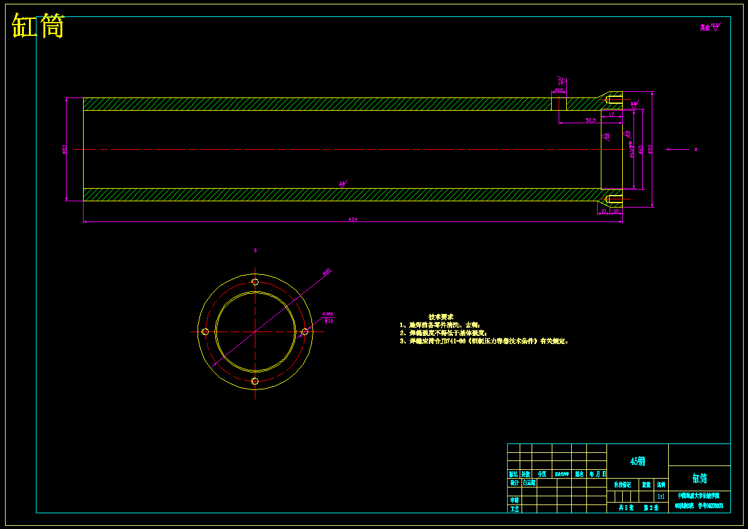Pick the 50.9 horizontal dimension text
Image resolution: width=748 pixels, height=529 pixels.
point(591,120)
